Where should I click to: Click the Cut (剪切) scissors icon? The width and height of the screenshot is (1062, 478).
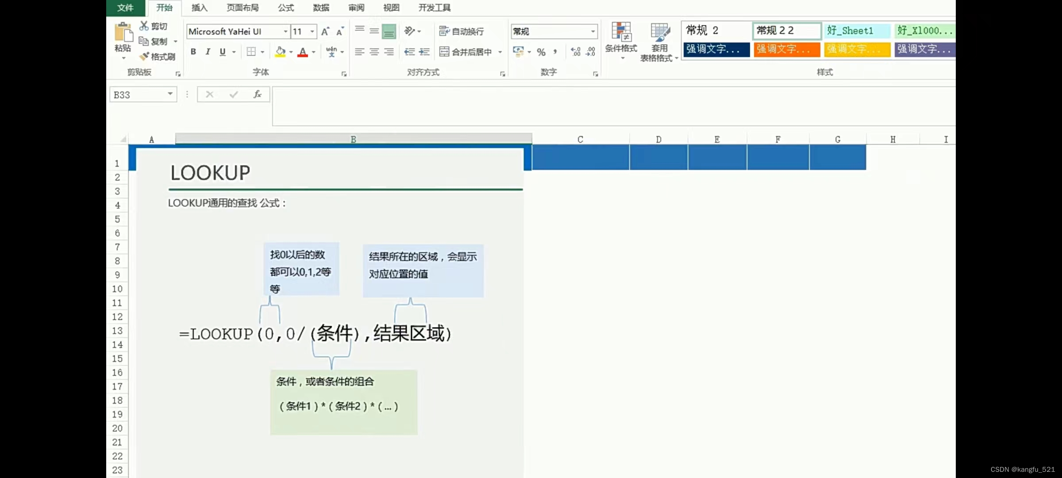tap(144, 26)
